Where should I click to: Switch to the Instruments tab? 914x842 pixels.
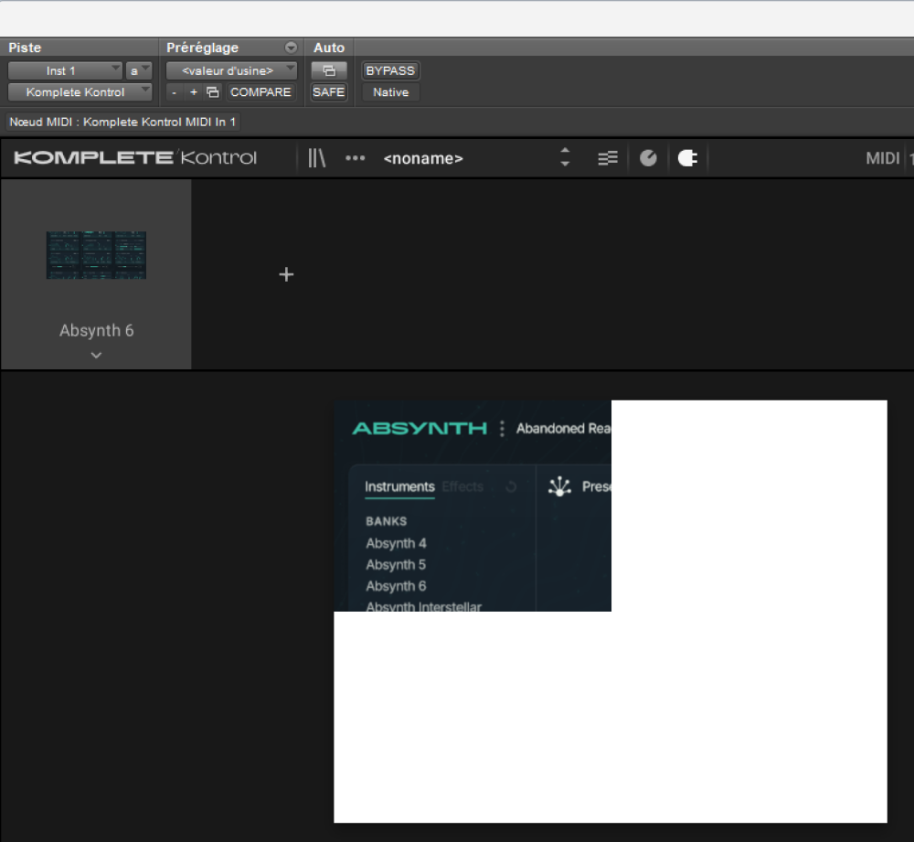tap(400, 486)
